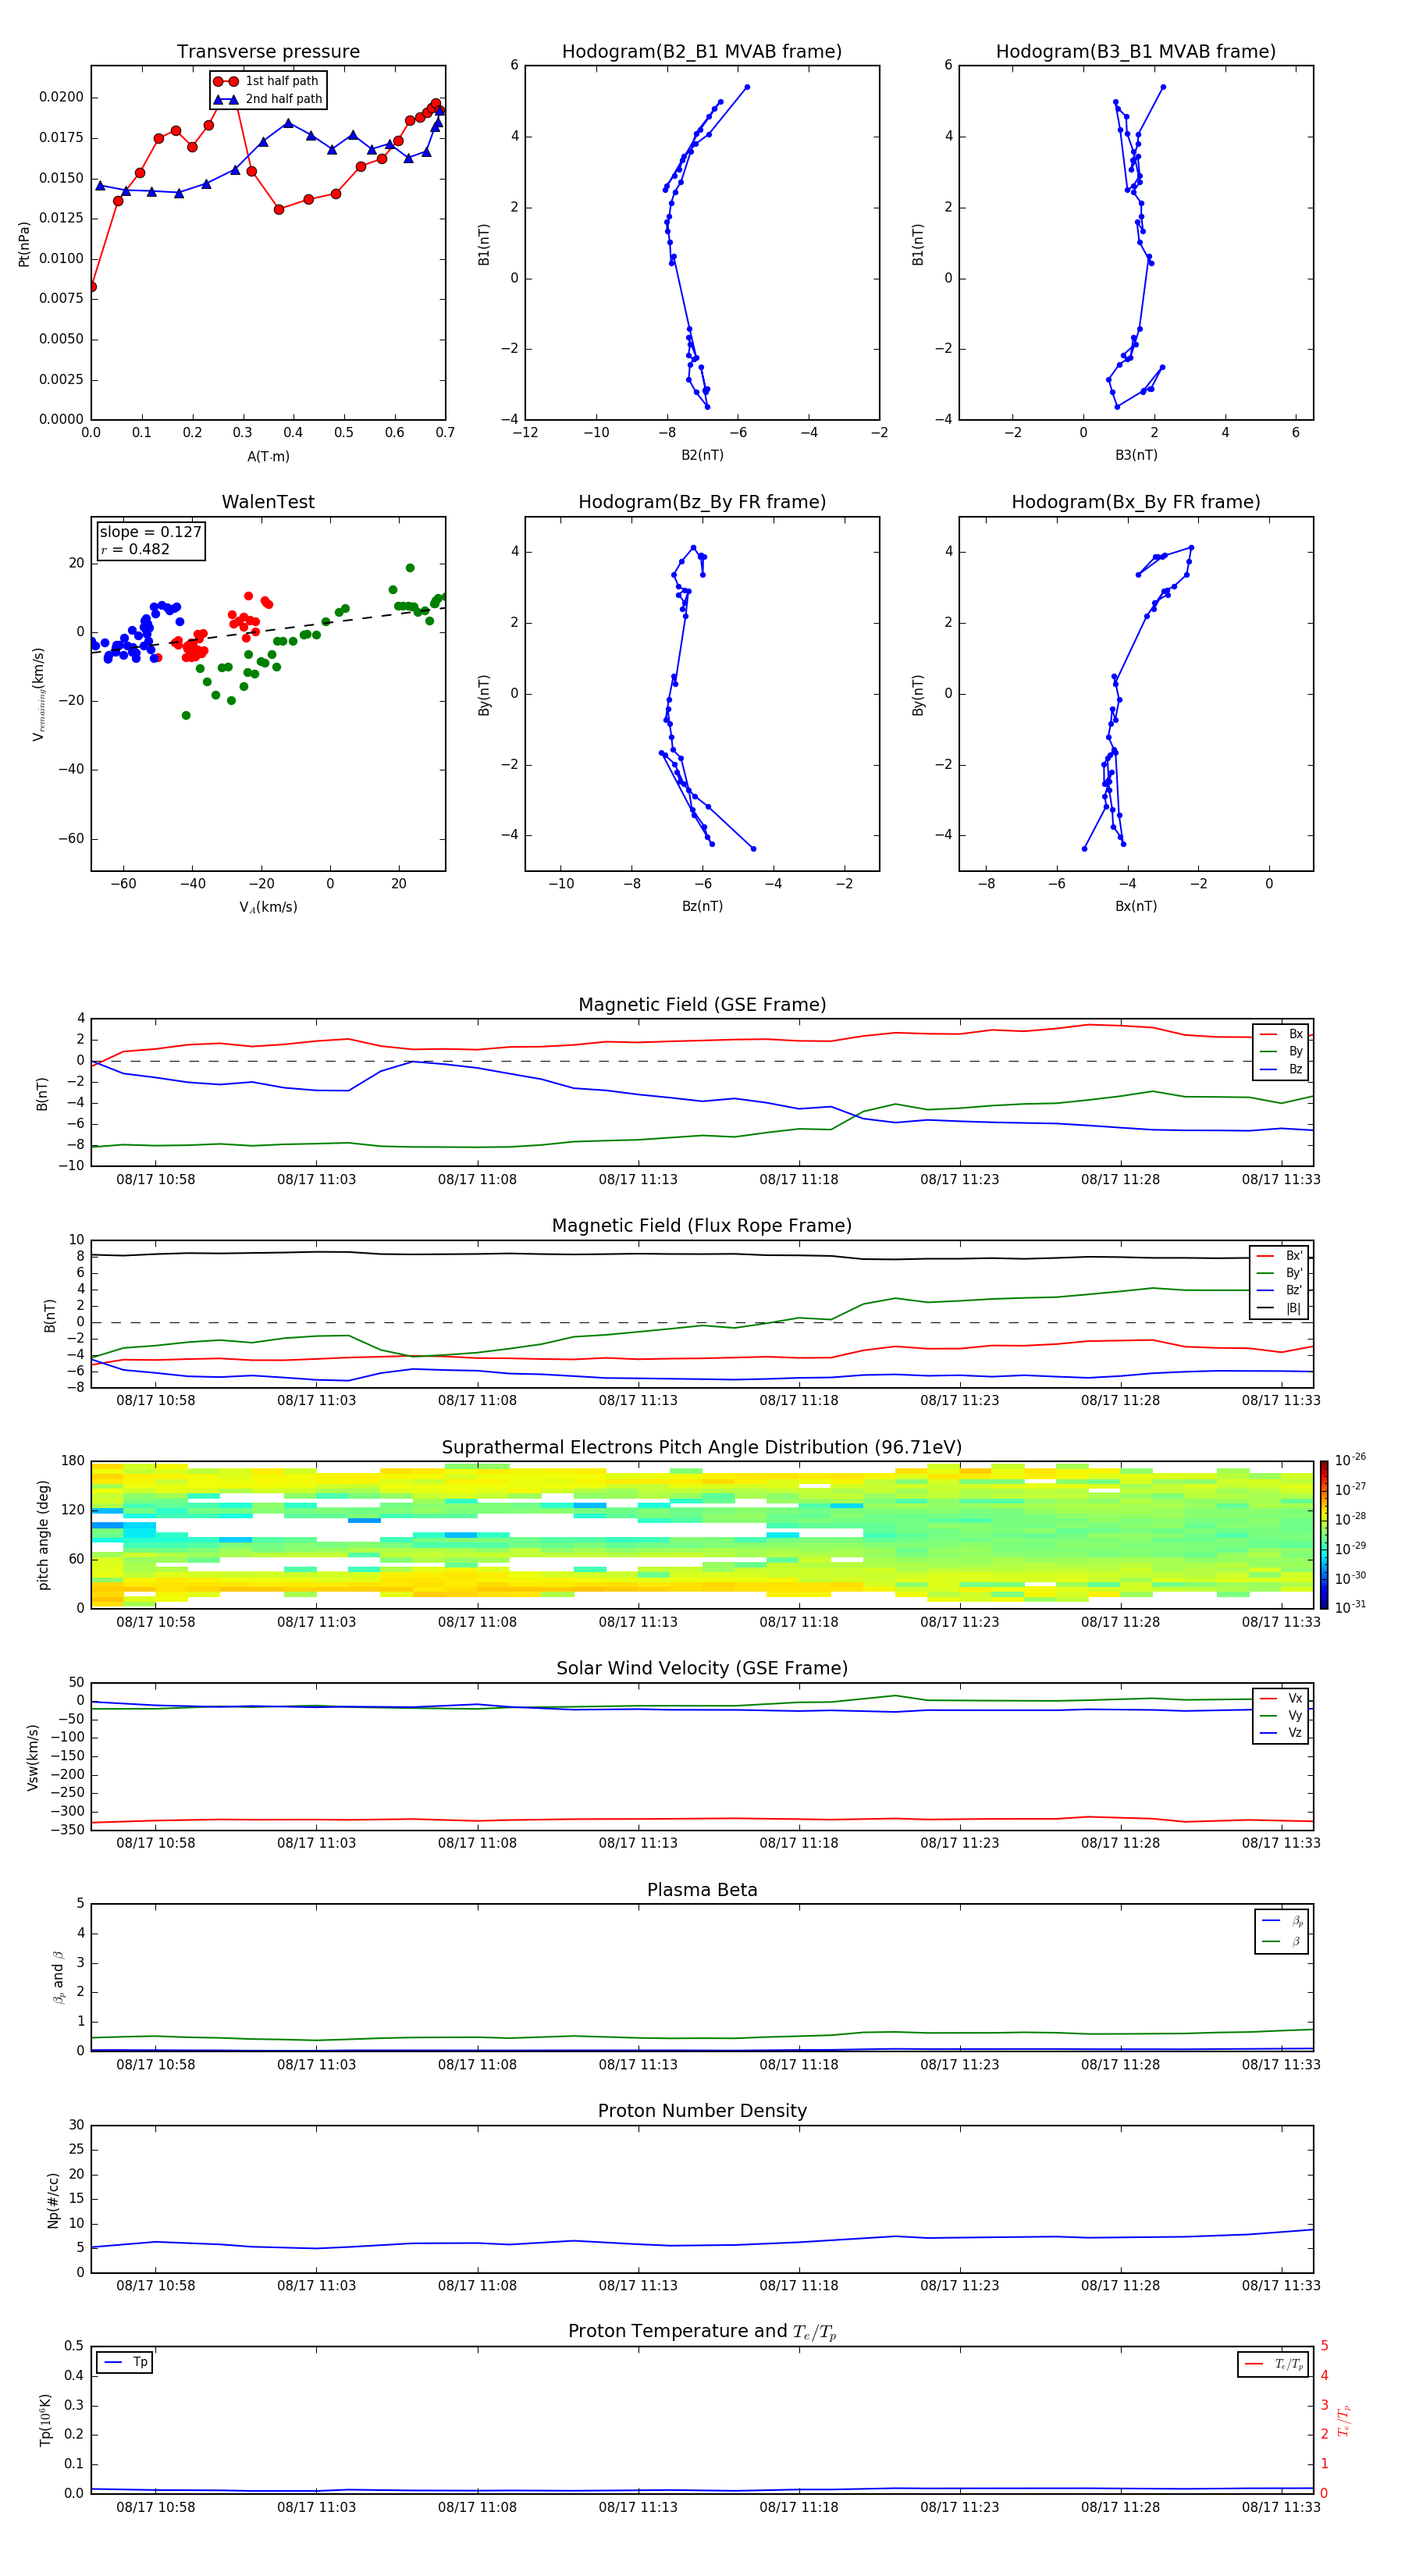The height and width of the screenshot is (2576, 1405).
Task: Click the 'Bx(nT)' x-axis label
Action: click(1136, 906)
